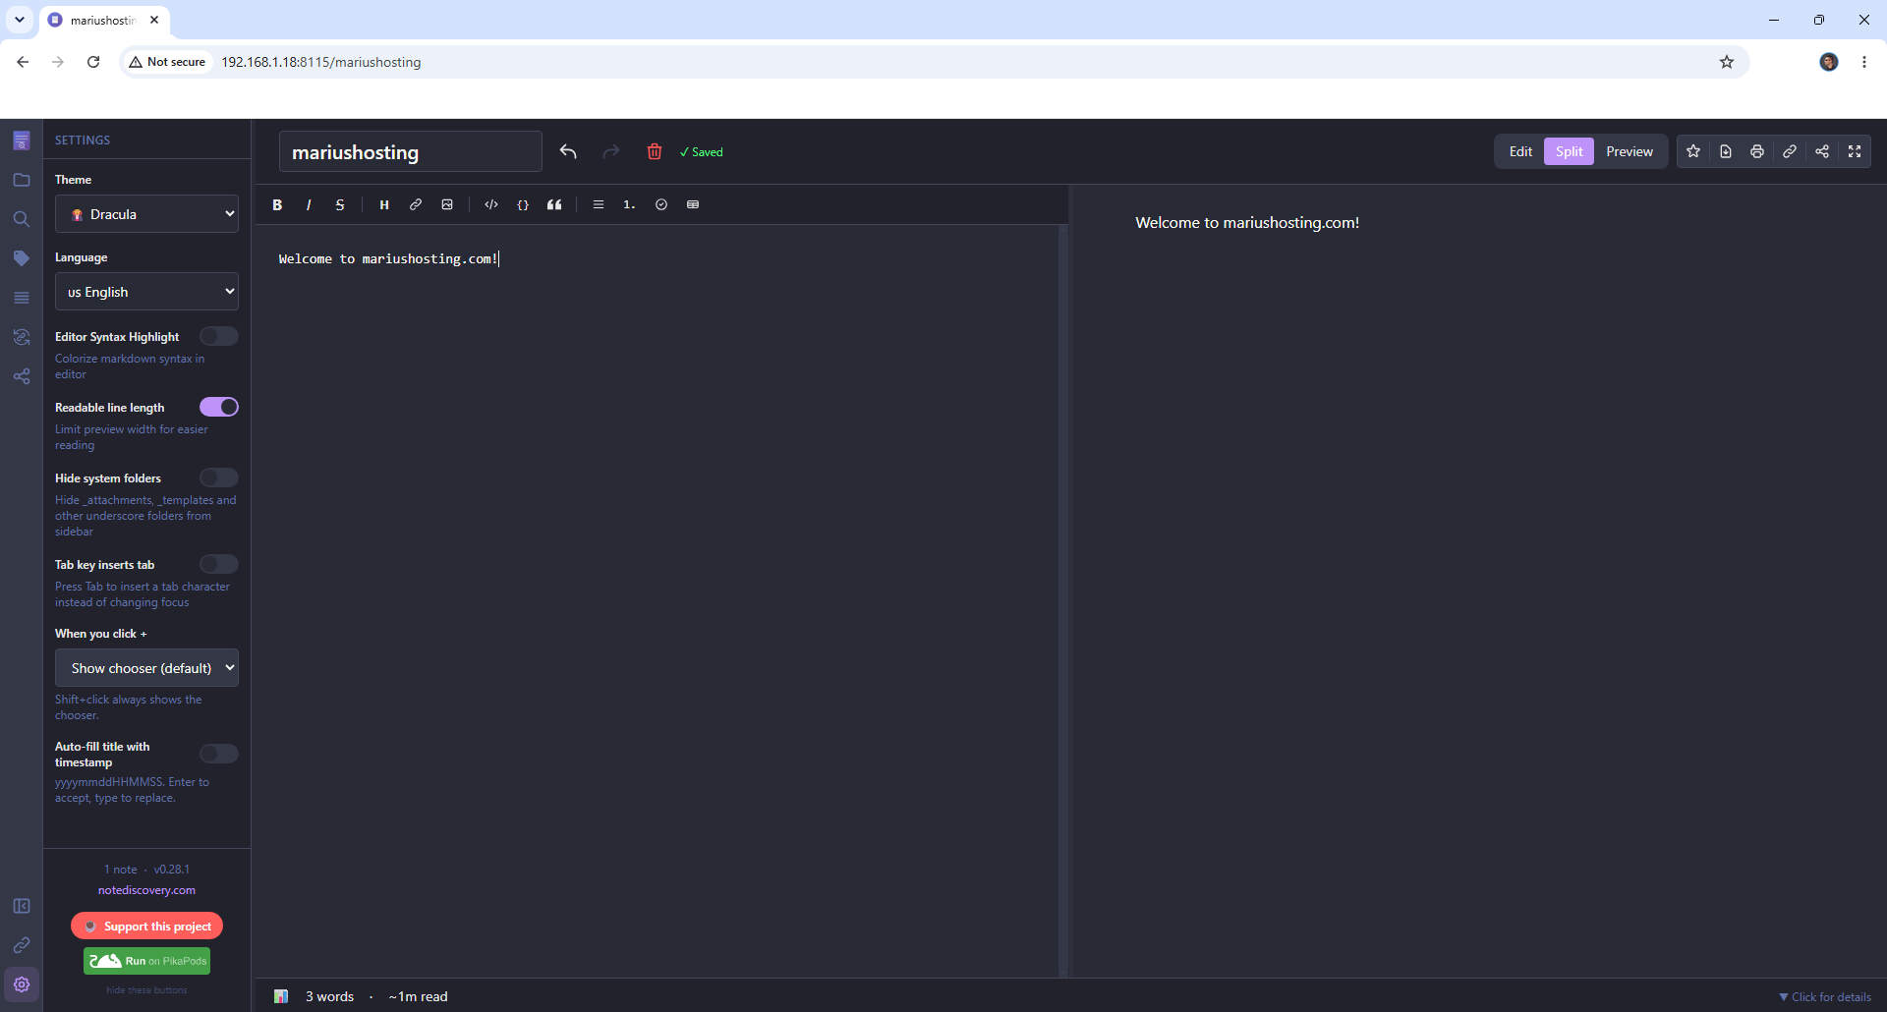Open the graph share panel in left sidebar
Viewport: 1887px width, 1012px height.
click(x=22, y=376)
